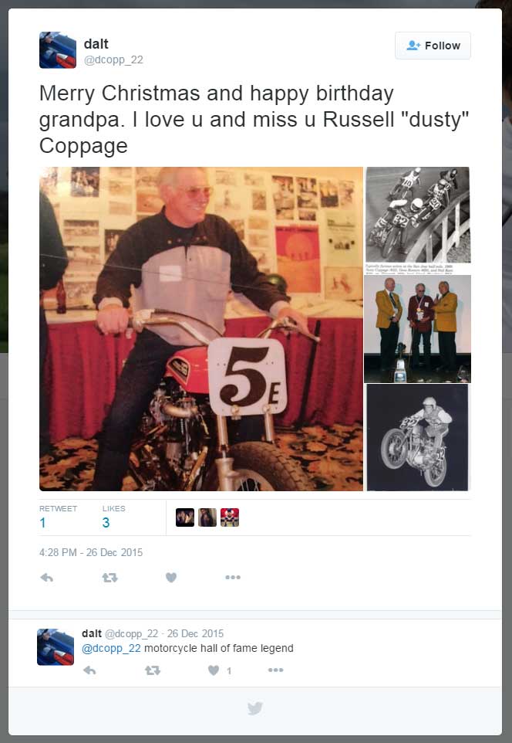This screenshot has width=512, height=743.
Task: Open the 4:28 PM - 26 Dec 2015 timestamp
Action: point(91,552)
